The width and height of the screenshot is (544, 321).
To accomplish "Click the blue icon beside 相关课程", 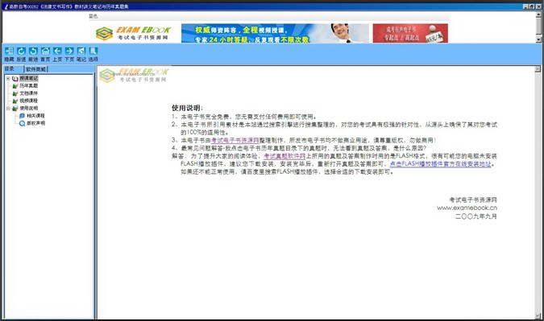I will [23, 116].
